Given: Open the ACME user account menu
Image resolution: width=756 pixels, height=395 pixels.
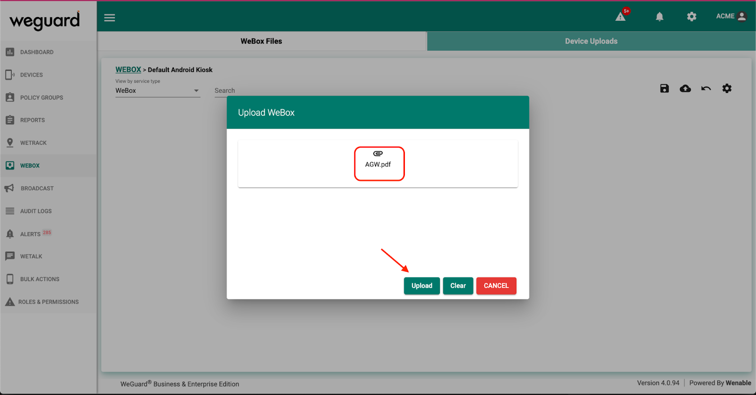Looking at the screenshot, I should [731, 16].
